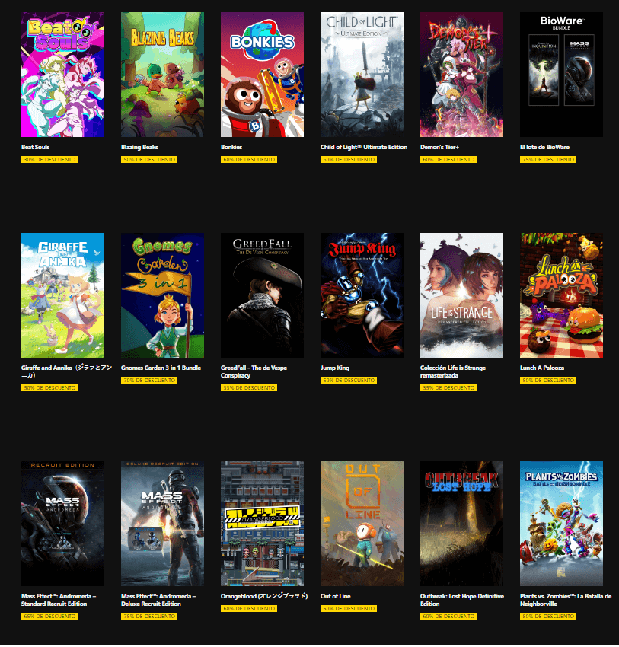The width and height of the screenshot is (619, 647).
Task: Click the Plants vs. Zombies Neighborville cover
Action: 561,523
